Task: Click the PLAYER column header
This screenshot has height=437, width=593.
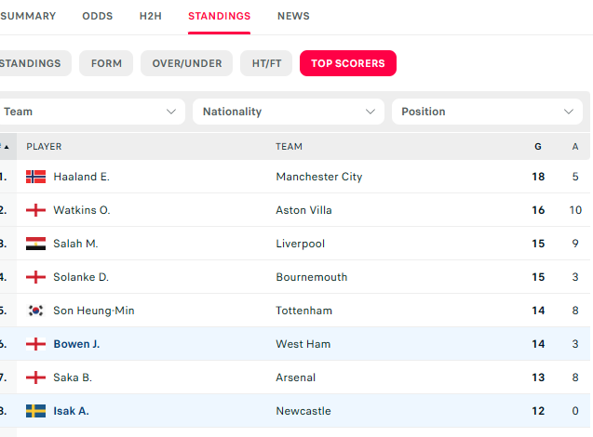Action: pos(44,147)
